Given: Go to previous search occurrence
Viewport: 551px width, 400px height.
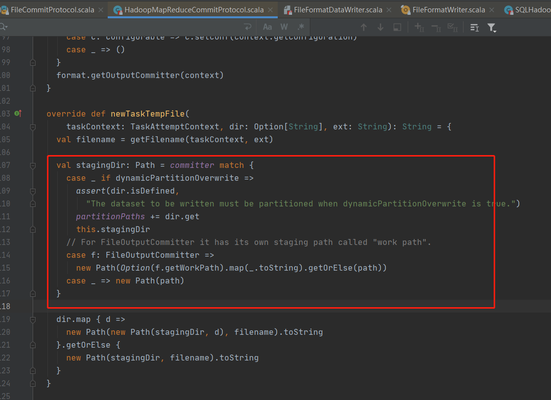Looking at the screenshot, I should pyautogui.click(x=364, y=27).
